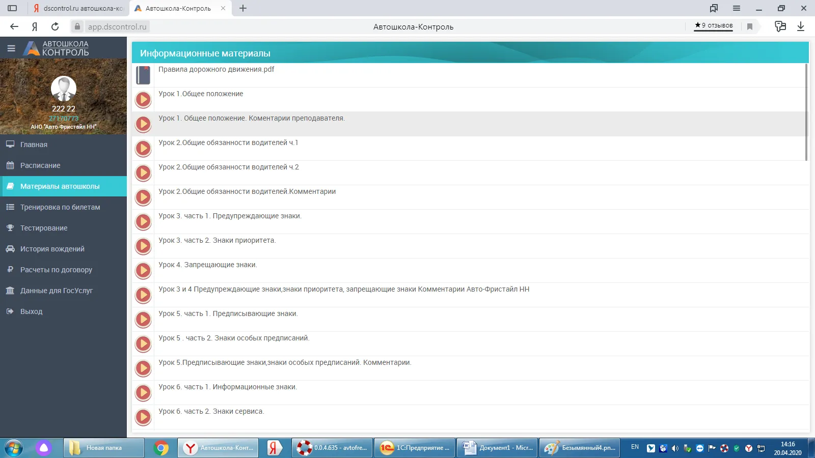Play icon for Урок 6 Информационные знаки
Screen dimensions: 815x458
(143, 393)
